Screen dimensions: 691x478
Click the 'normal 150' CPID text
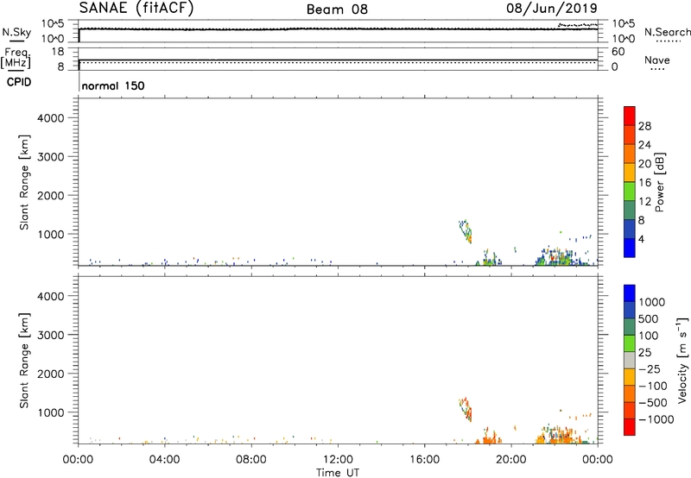113,85
